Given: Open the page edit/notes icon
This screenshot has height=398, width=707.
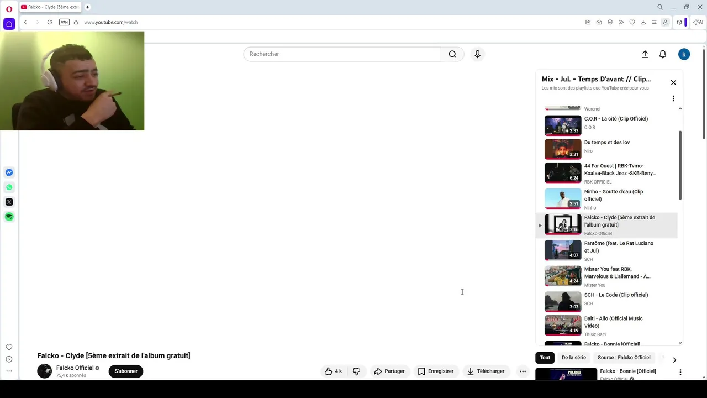Looking at the screenshot, I should [x=588, y=22].
